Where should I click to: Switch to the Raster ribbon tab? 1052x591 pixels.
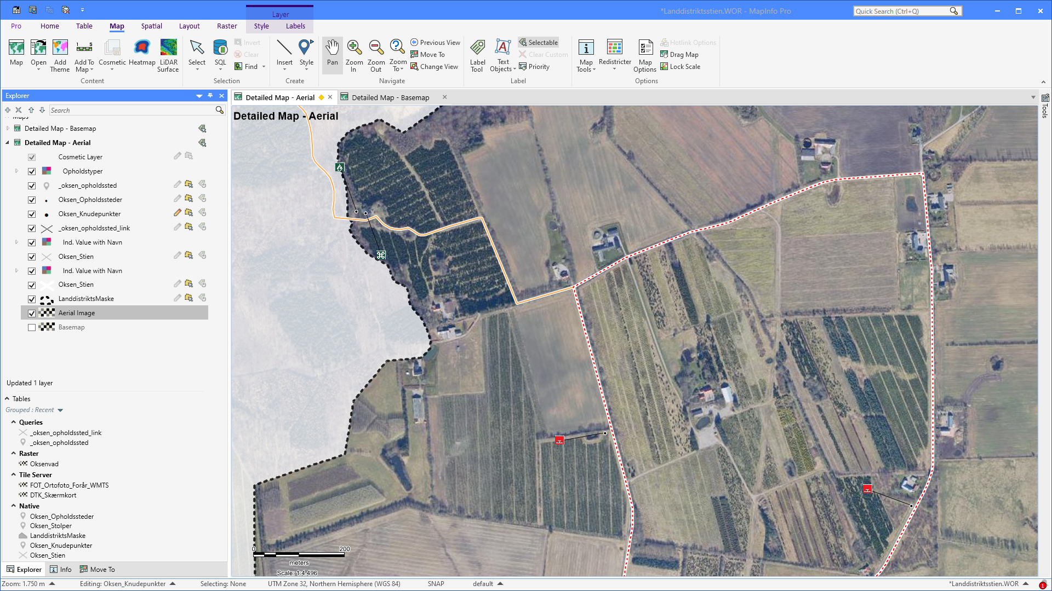coord(227,26)
